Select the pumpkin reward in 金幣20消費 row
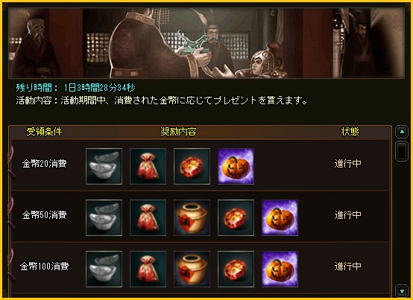 (x=236, y=166)
